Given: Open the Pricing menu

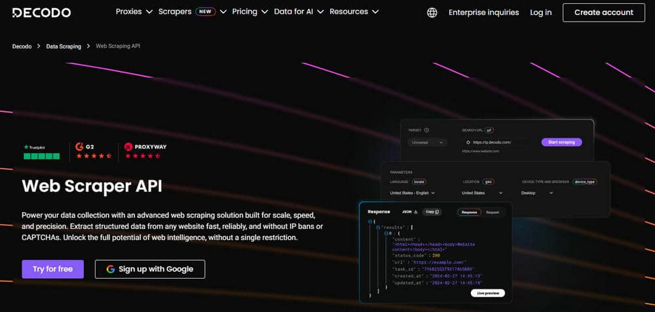Looking at the screenshot, I should (250, 12).
